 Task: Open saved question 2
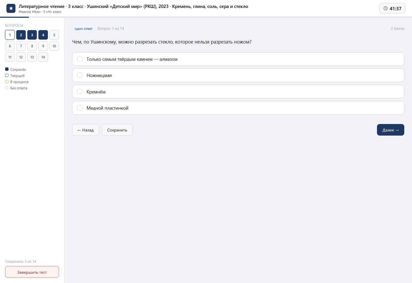21,35
